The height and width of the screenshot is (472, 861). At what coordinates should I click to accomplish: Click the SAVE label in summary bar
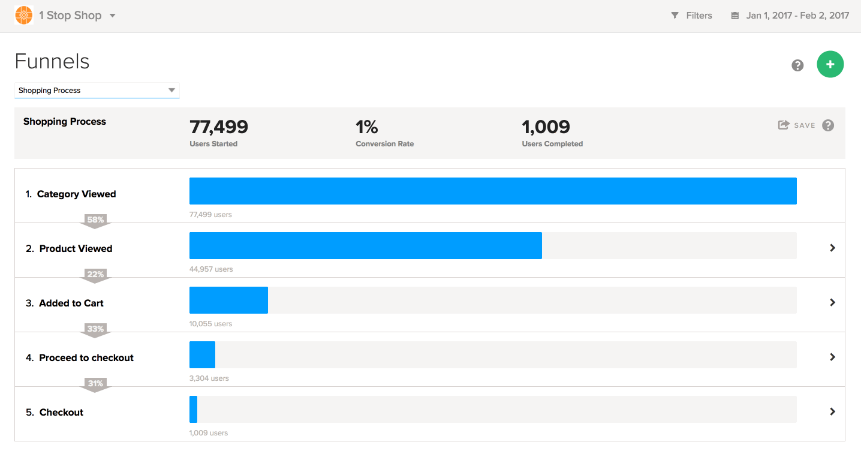pos(805,125)
